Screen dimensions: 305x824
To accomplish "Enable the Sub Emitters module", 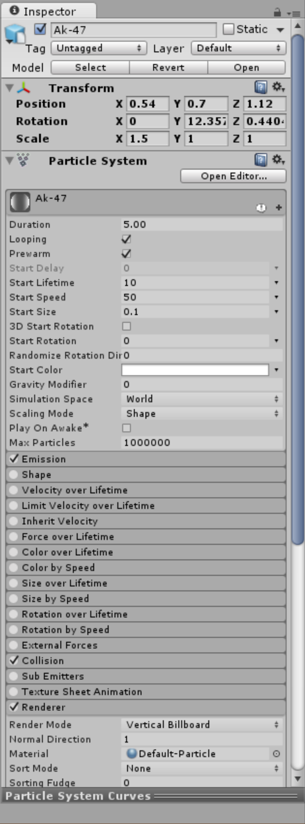I will [14, 676].
